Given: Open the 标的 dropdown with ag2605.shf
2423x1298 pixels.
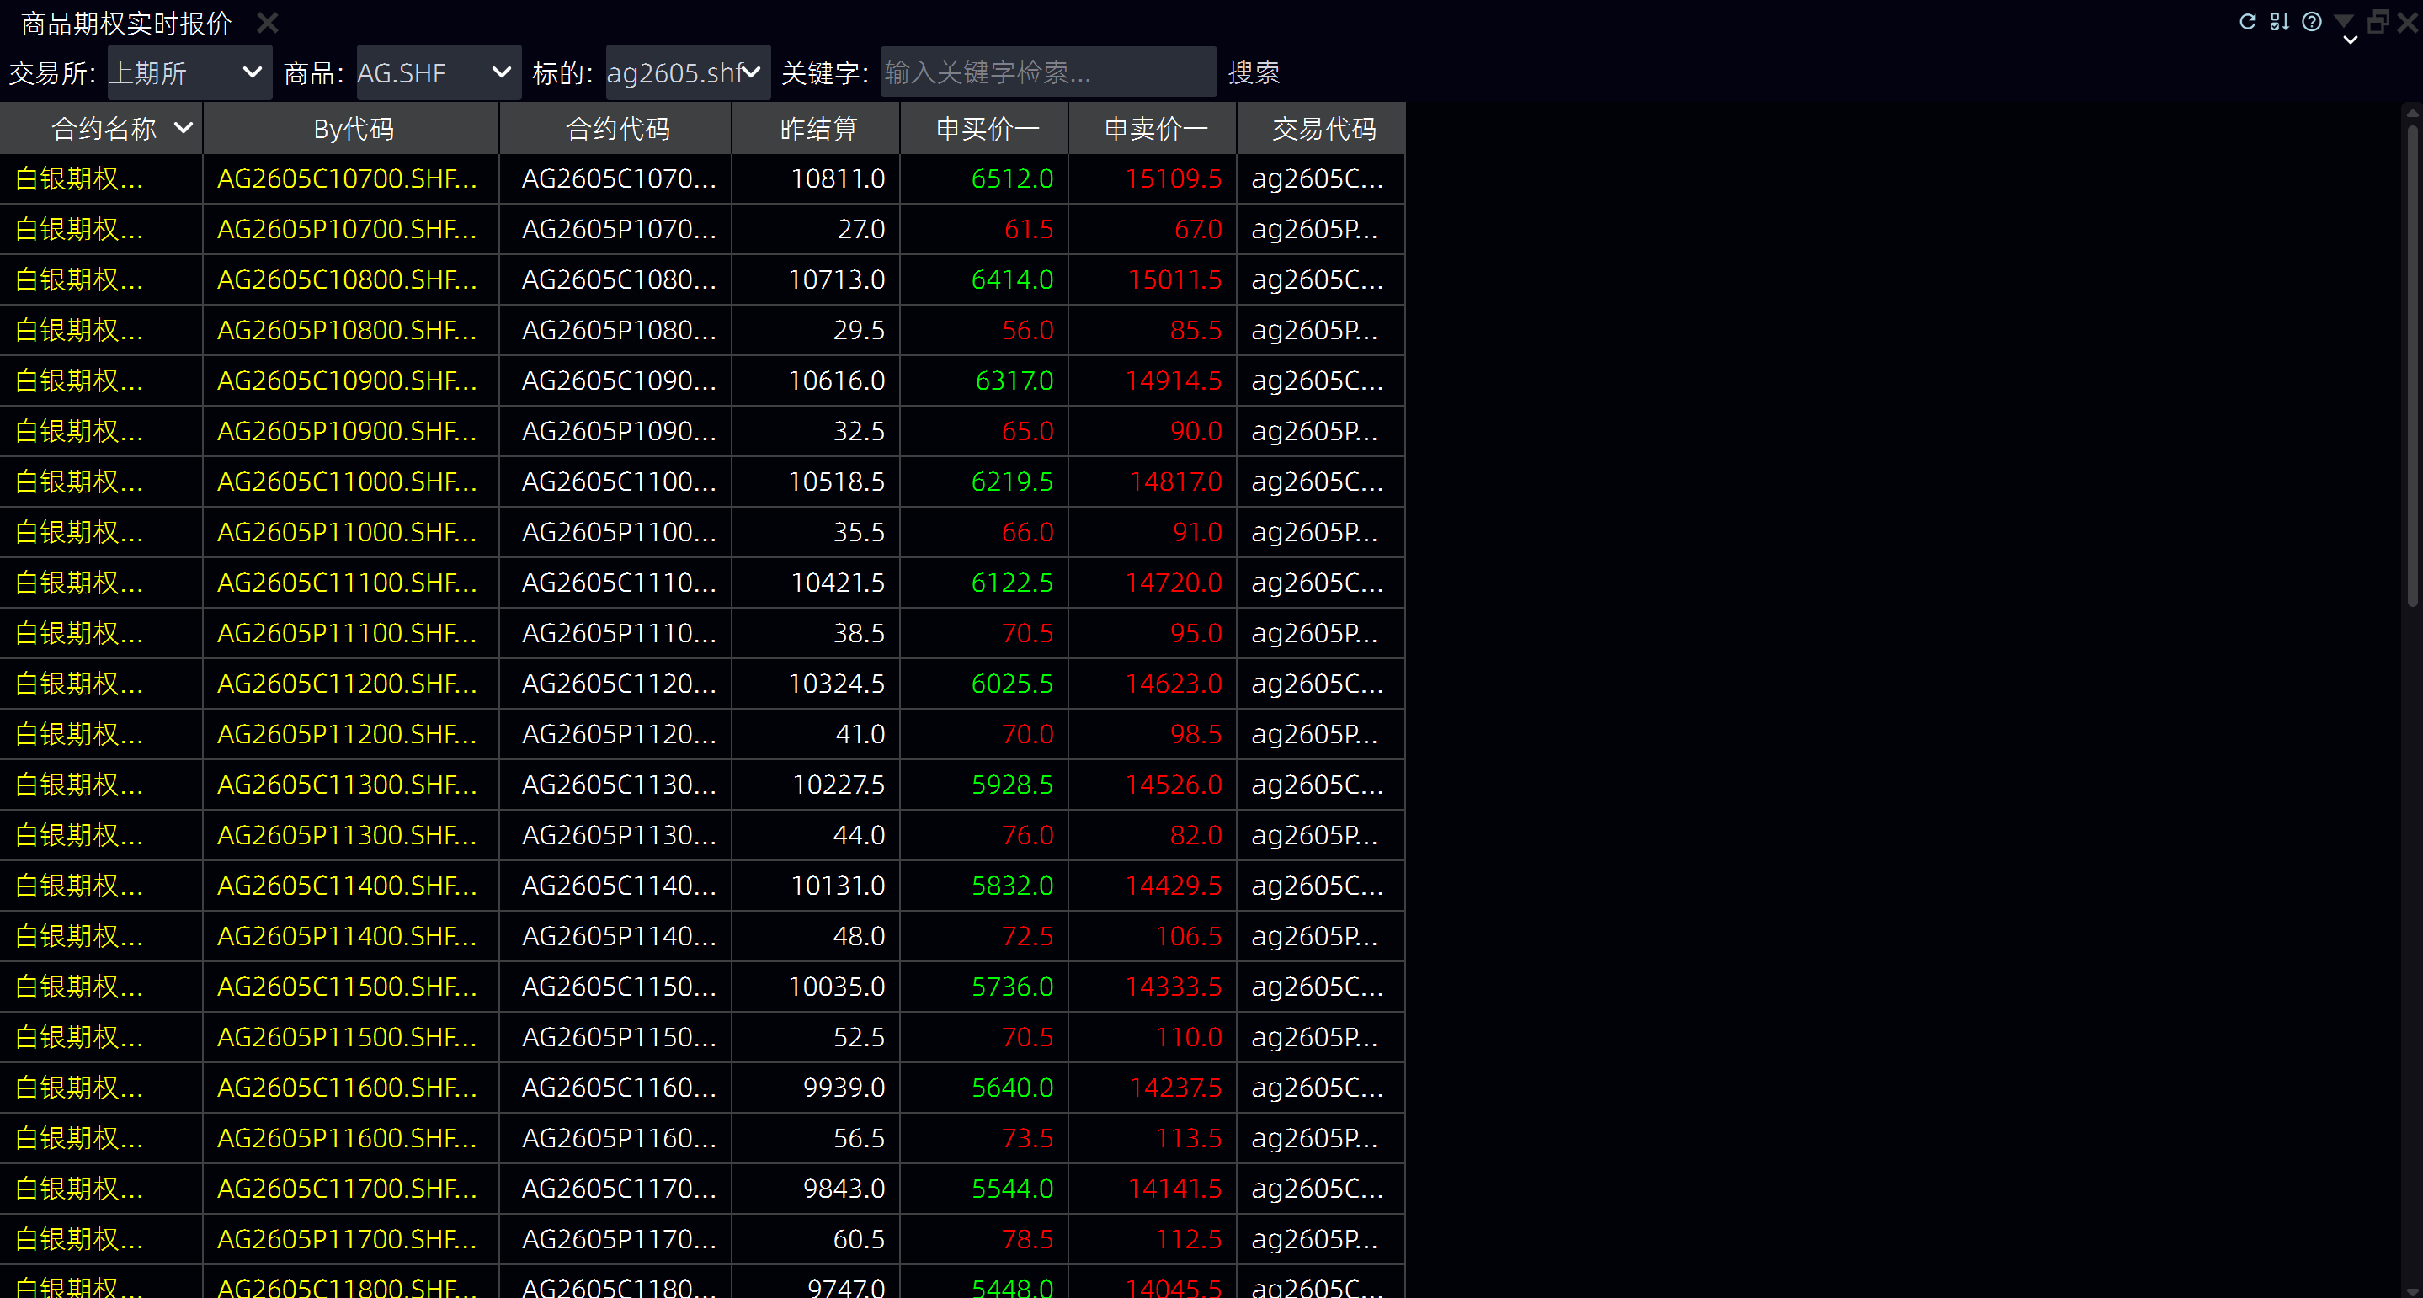Looking at the screenshot, I should point(687,72).
